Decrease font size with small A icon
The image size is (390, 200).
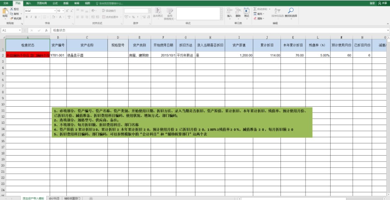(71, 11)
